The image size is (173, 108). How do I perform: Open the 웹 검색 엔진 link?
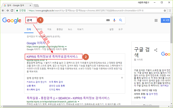tap(152, 94)
